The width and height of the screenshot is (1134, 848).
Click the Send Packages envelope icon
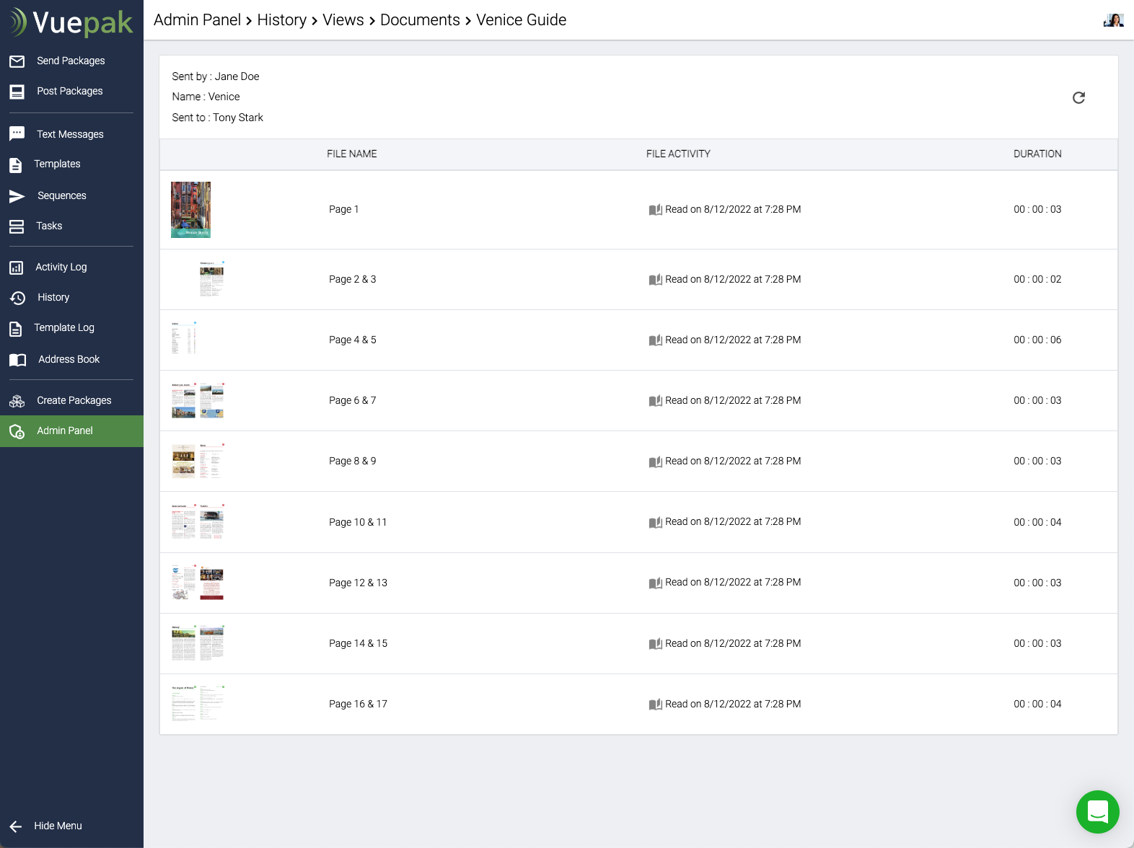(17, 61)
